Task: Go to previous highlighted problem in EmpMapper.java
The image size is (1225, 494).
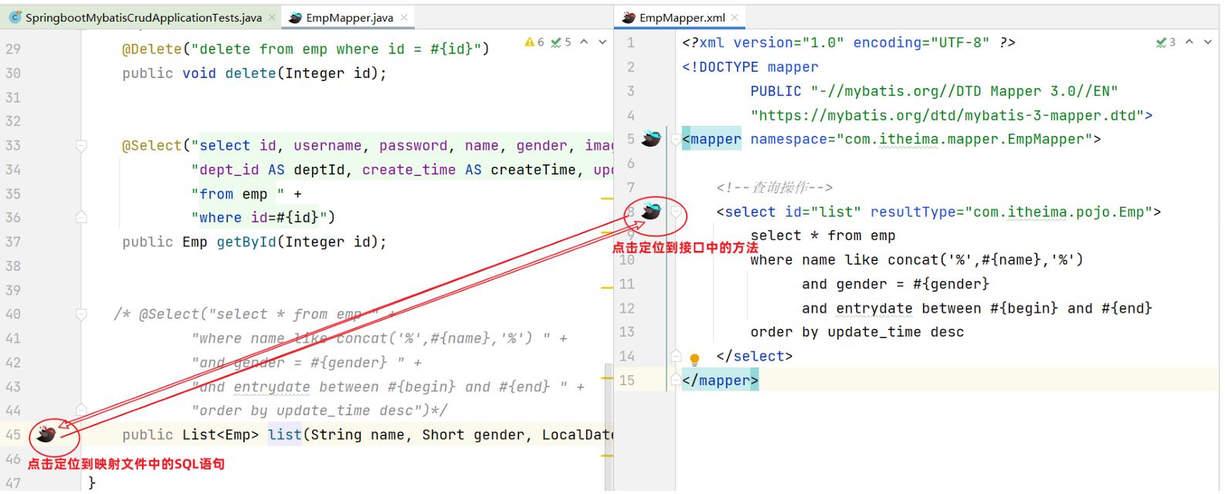Action: (x=584, y=42)
